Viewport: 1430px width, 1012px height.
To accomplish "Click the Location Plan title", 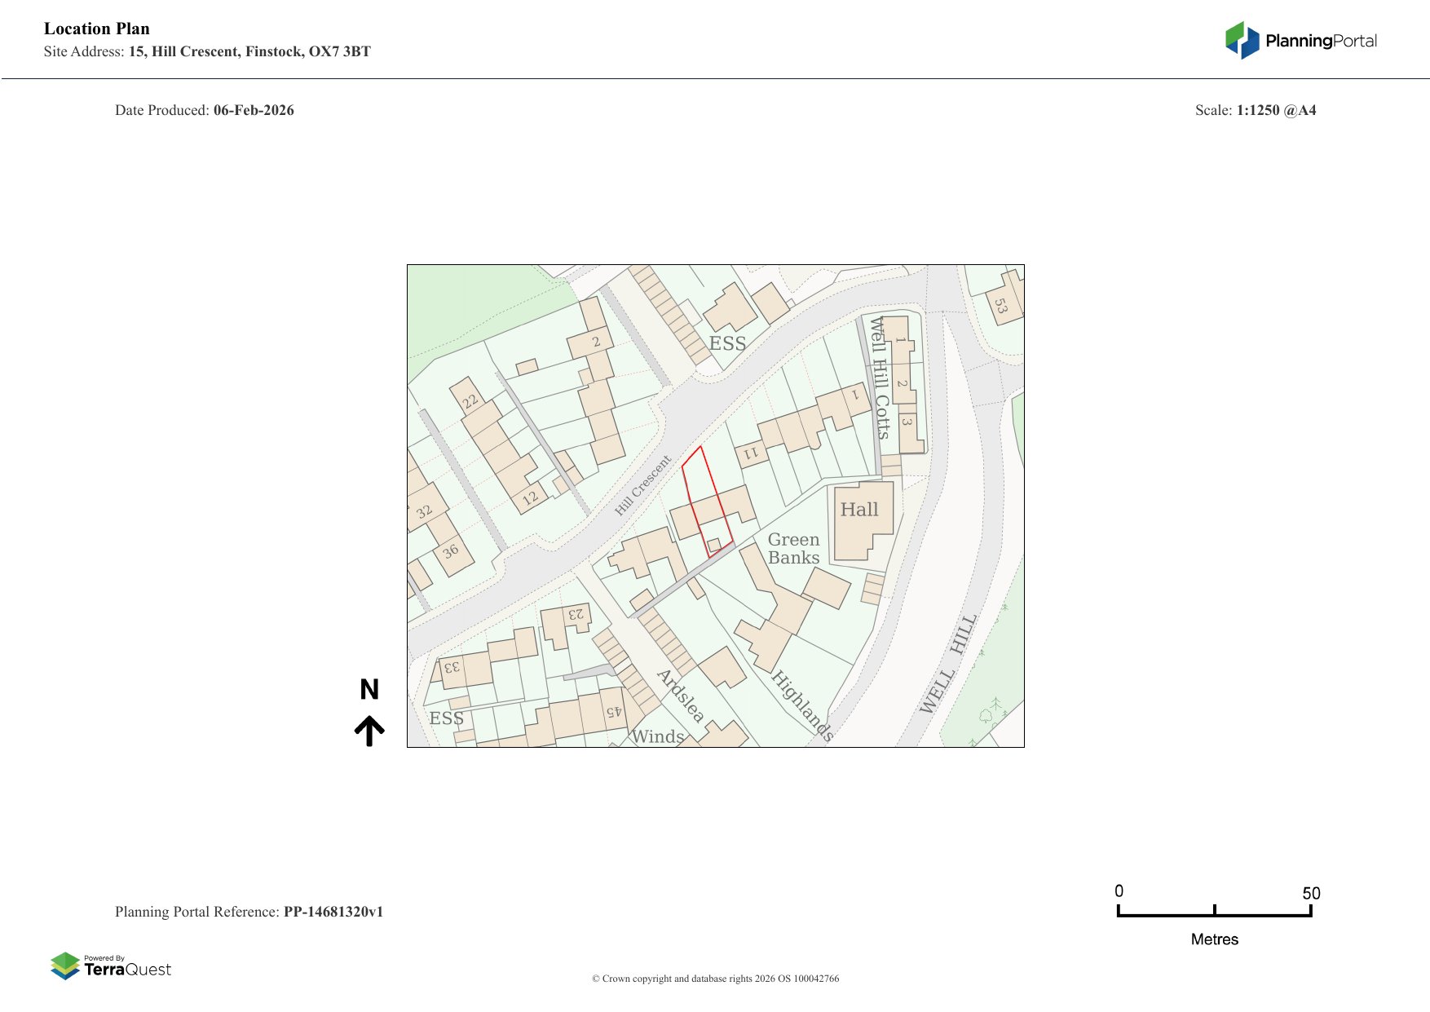I will click(x=97, y=29).
